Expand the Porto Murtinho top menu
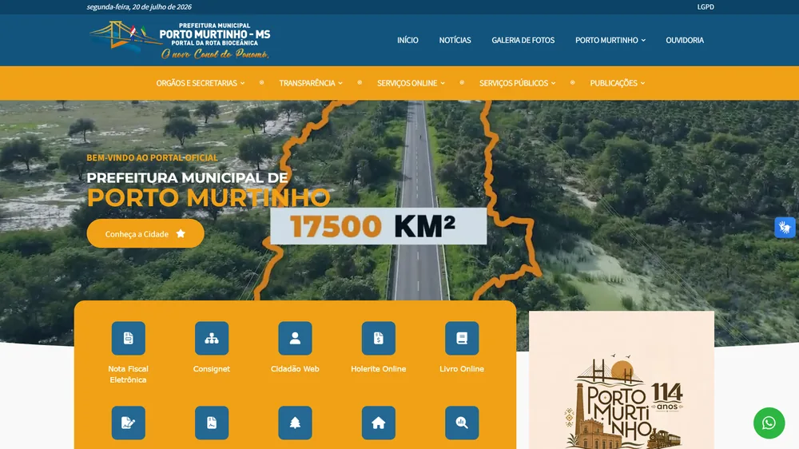The image size is (799, 449). (610, 40)
